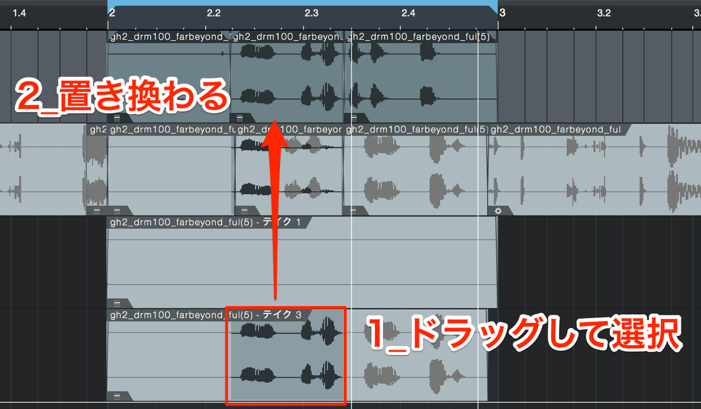
Task: Click ruler position 2.3
Action: point(311,13)
